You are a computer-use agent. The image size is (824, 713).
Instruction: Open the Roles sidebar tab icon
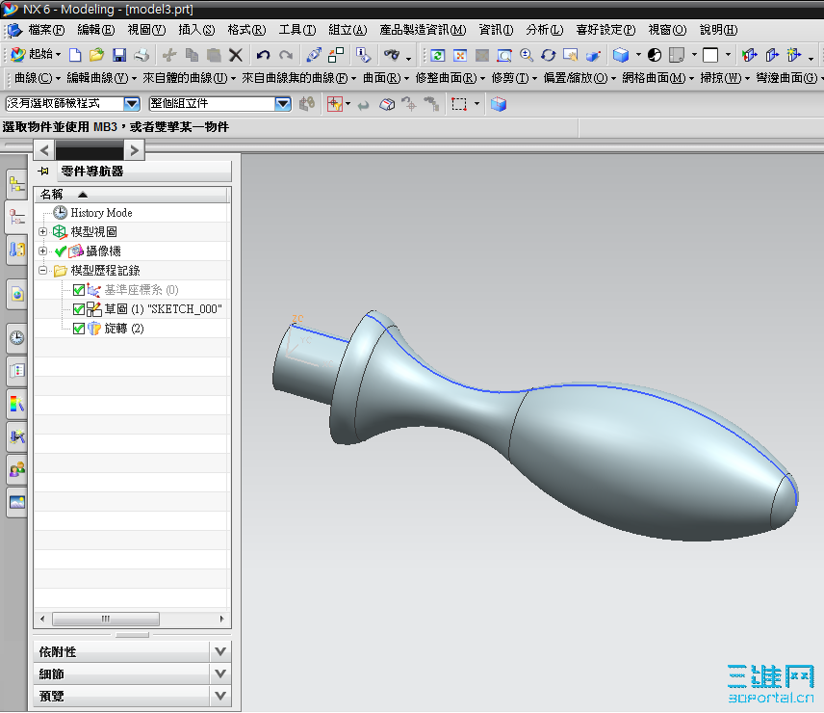click(16, 469)
